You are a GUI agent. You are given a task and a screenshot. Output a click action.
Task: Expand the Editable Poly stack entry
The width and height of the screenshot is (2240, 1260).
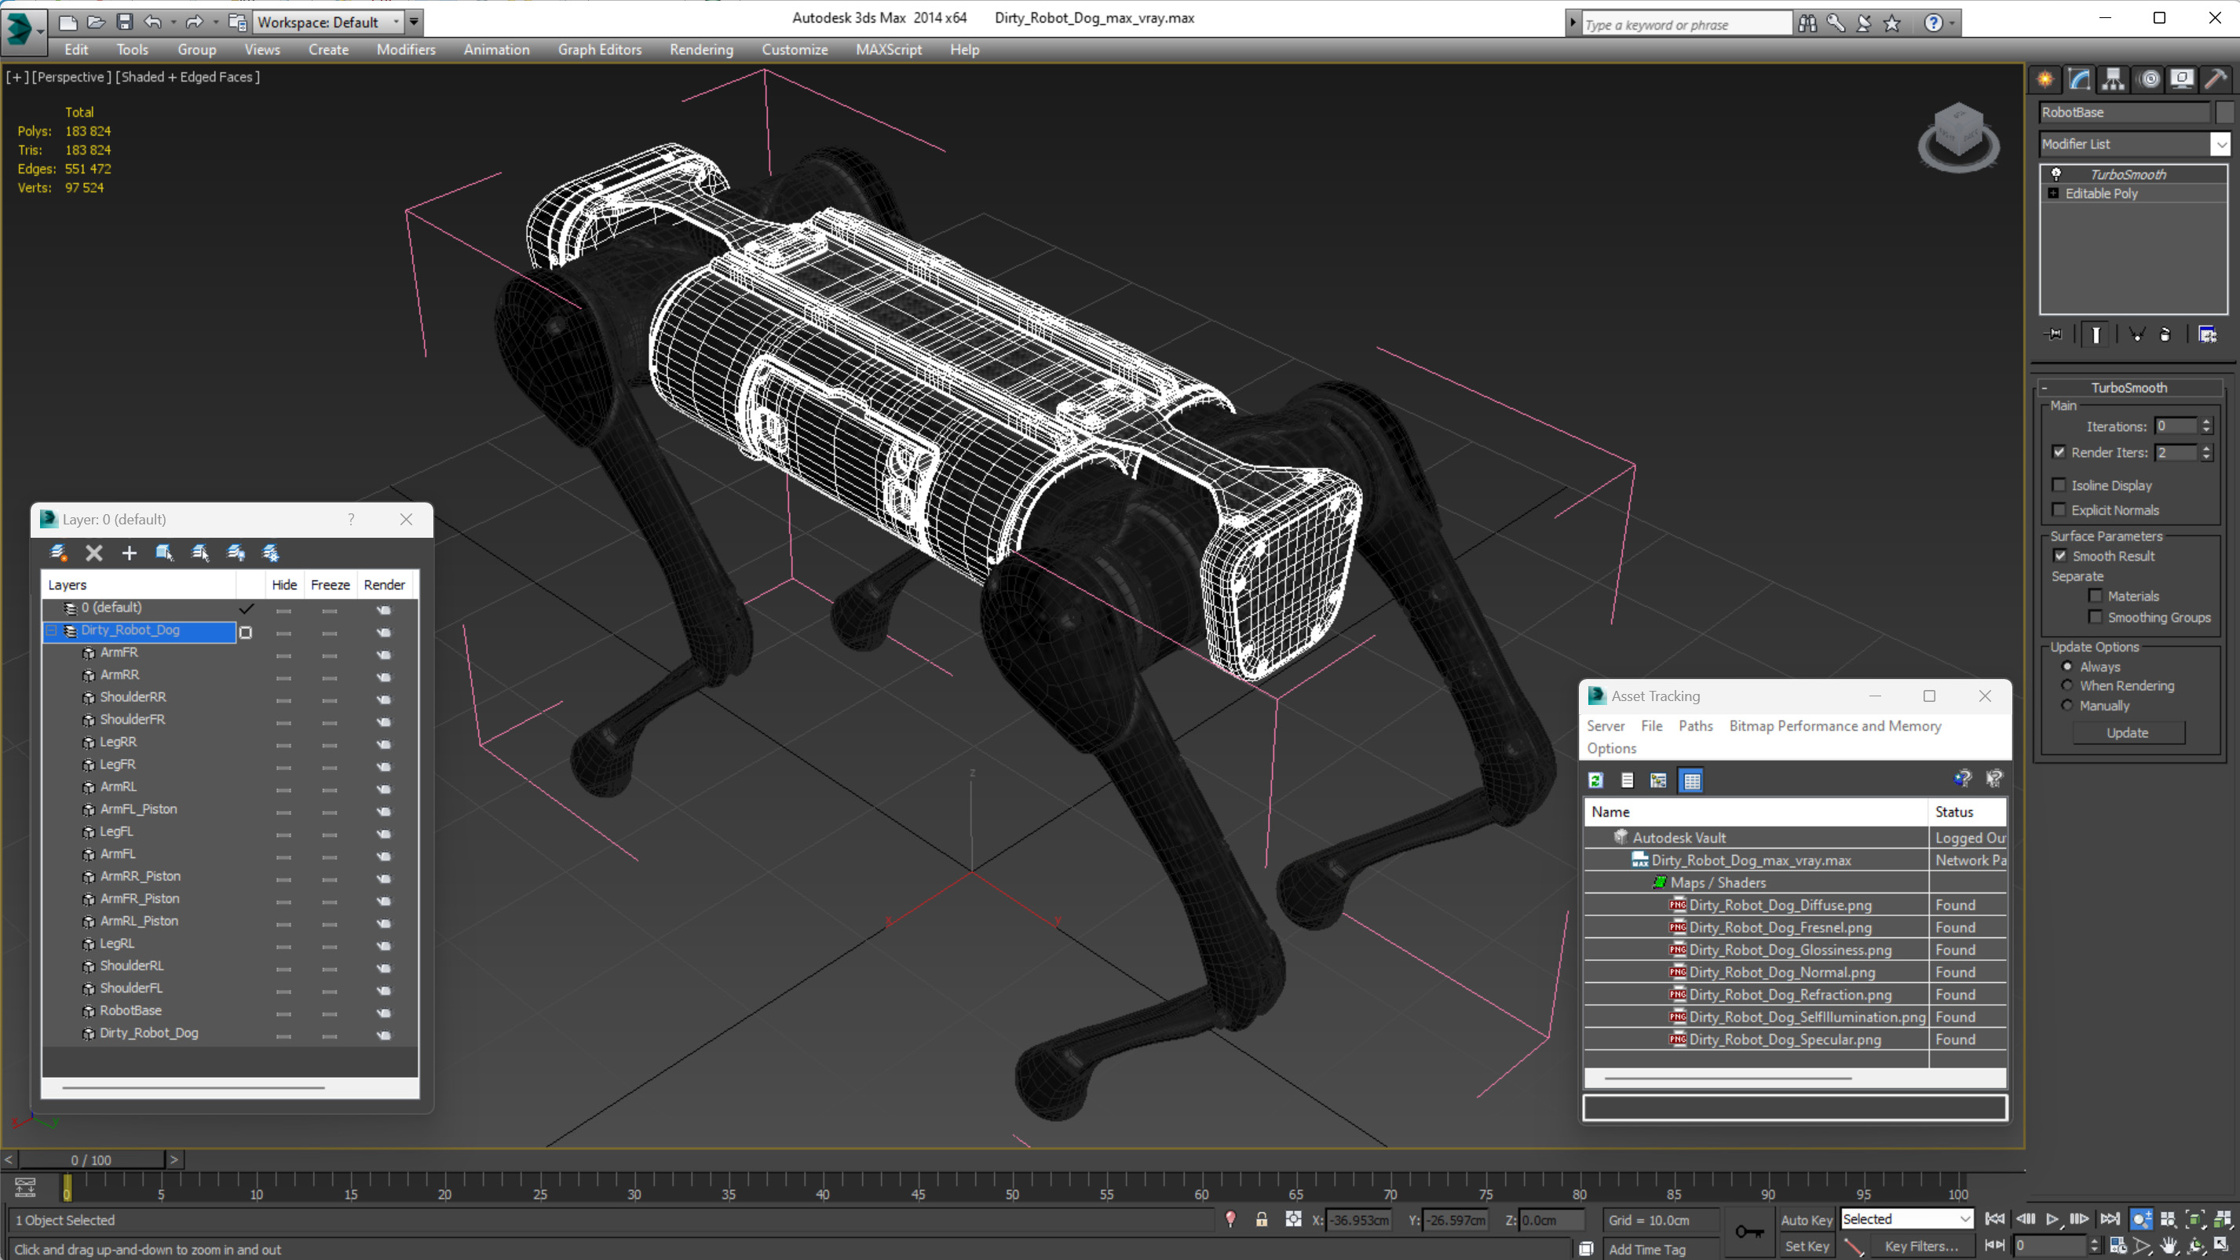2054,194
